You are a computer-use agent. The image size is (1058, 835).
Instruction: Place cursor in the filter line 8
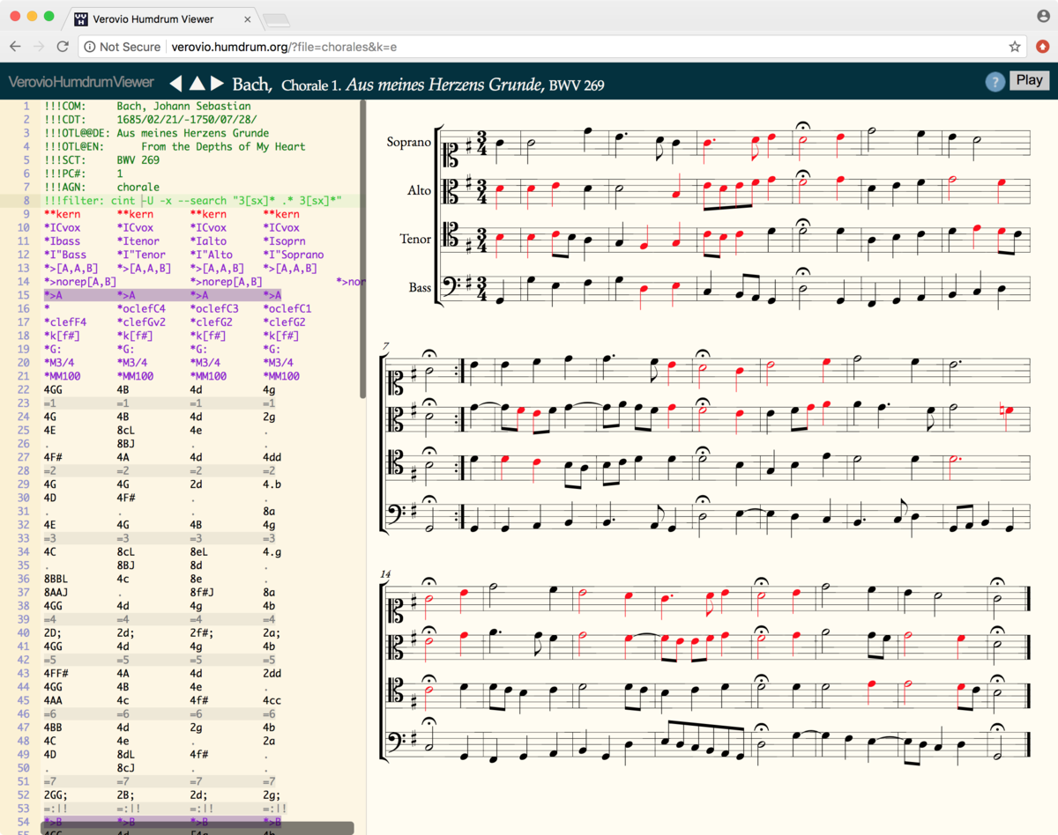coord(194,201)
